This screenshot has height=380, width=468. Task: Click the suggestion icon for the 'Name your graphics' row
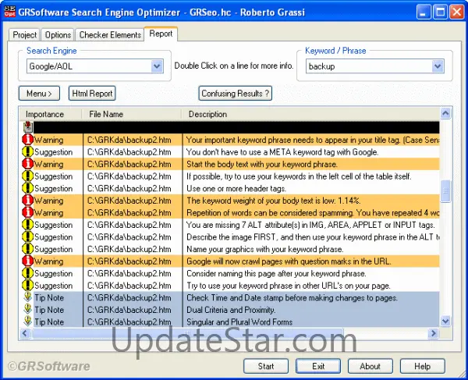pos(28,249)
